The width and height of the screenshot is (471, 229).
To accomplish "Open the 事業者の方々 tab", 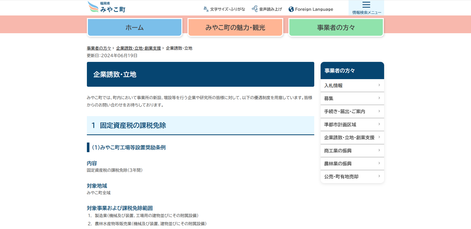I will [x=336, y=27].
